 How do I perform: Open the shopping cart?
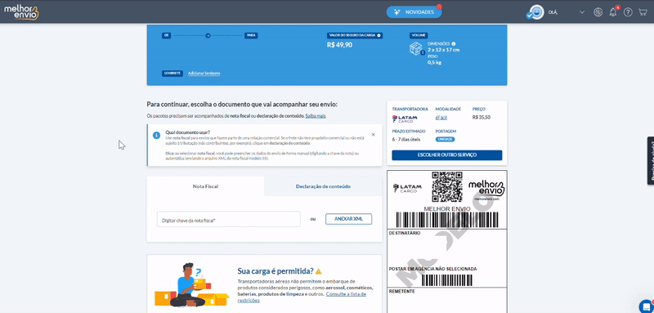pyautogui.click(x=643, y=12)
